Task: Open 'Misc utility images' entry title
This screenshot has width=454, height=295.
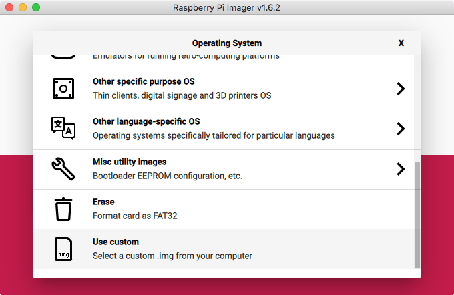Action: point(130,162)
